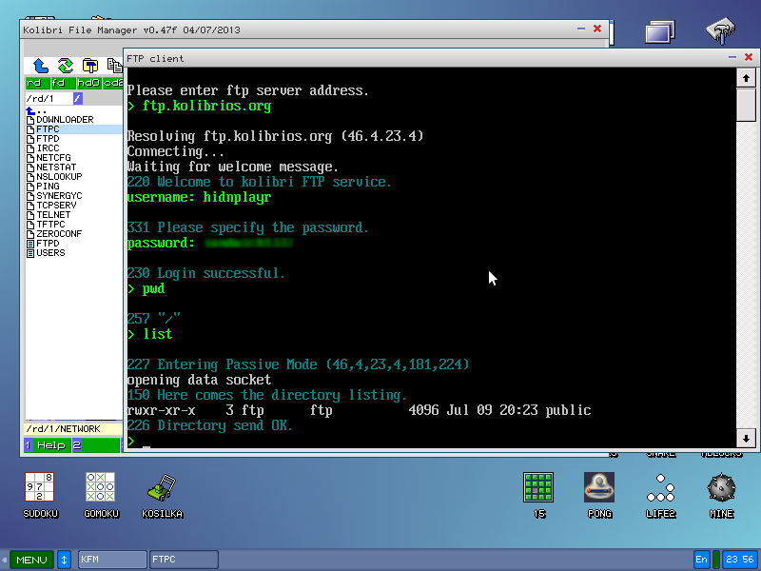
Task: Click the blue slash root button
Action: 78,99
